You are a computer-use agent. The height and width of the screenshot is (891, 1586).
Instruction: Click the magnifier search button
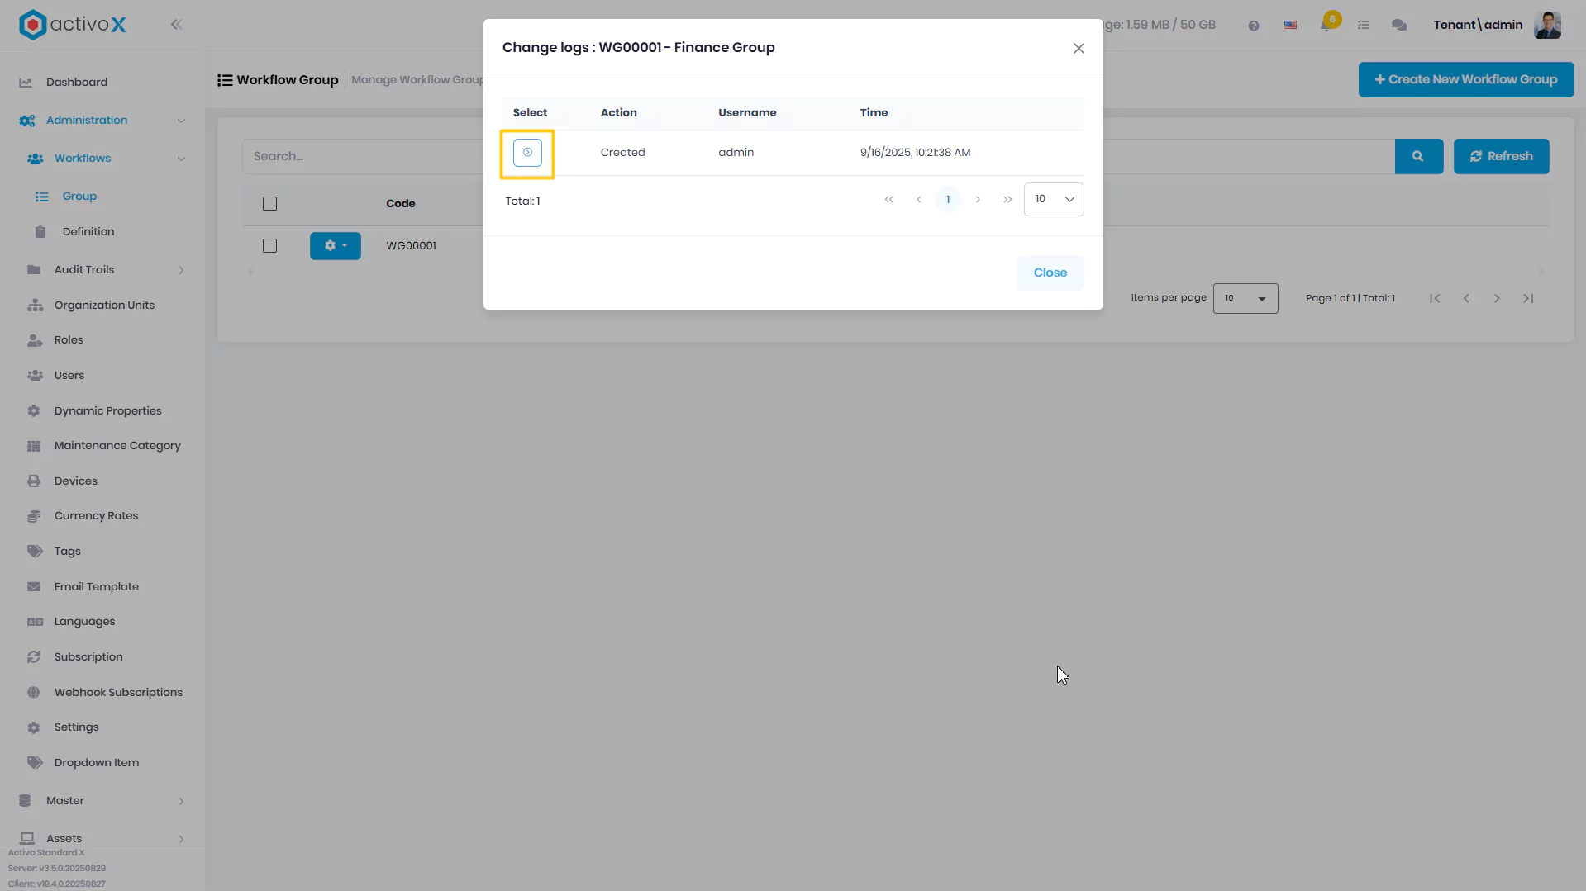[x=1418, y=157]
